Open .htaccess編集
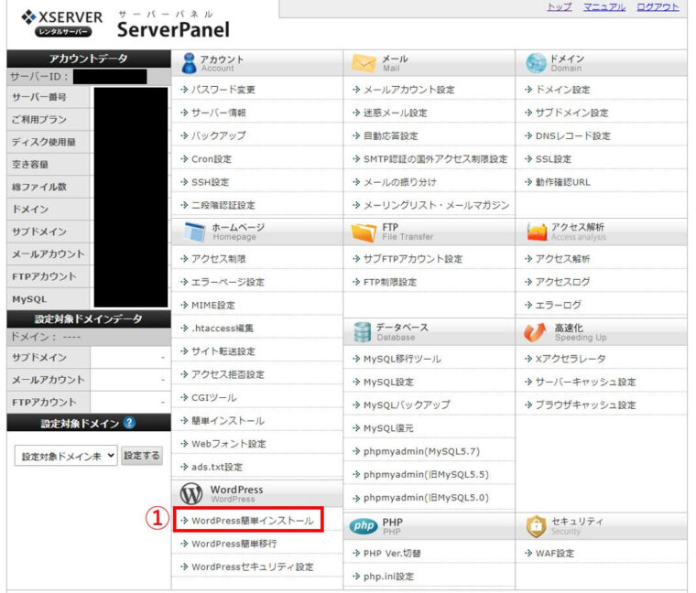The width and height of the screenshot is (696, 593). pos(223,329)
